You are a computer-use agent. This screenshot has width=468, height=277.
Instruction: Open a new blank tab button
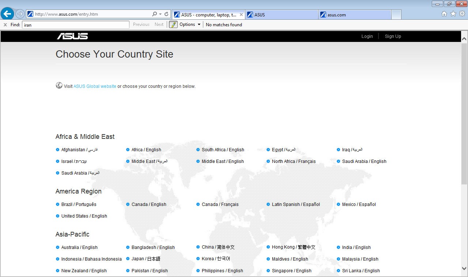pyautogui.click(x=396, y=15)
